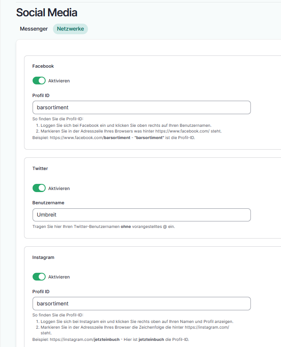Focus the Twitter Benutzername field containing Umbreit

(141, 215)
